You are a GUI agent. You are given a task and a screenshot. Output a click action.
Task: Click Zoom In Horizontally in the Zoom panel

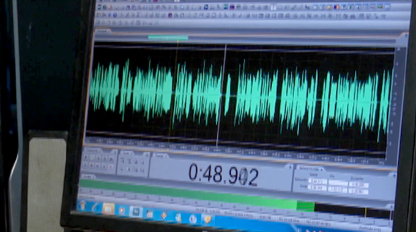pyautogui.click(x=122, y=161)
